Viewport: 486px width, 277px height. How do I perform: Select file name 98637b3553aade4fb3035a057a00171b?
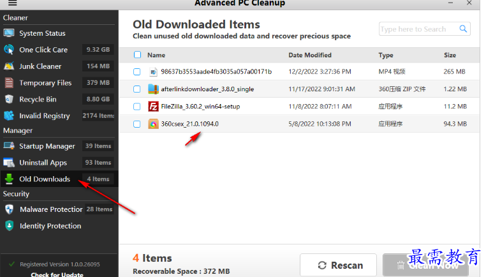(216, 71)
